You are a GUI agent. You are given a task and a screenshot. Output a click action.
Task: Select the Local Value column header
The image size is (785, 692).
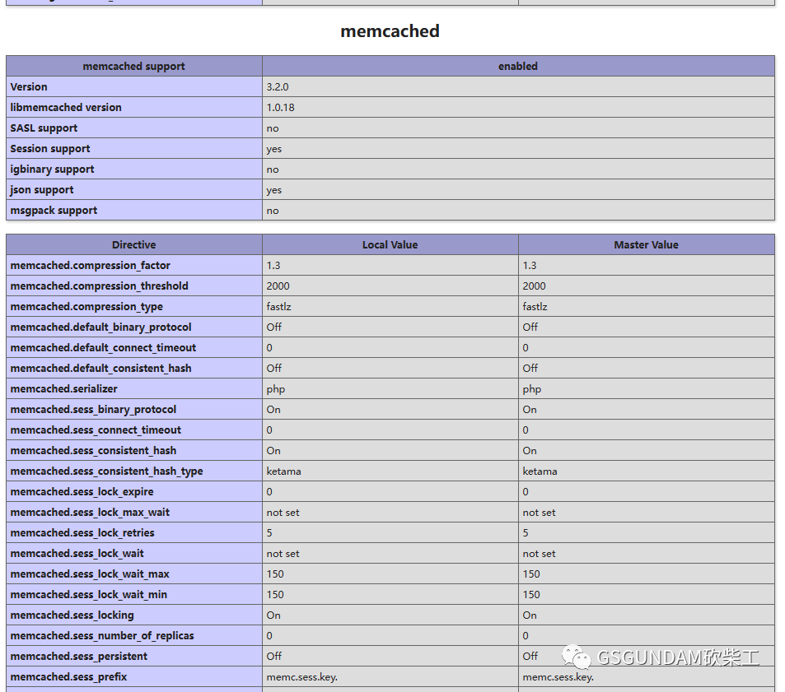click(x=389, y=244)
